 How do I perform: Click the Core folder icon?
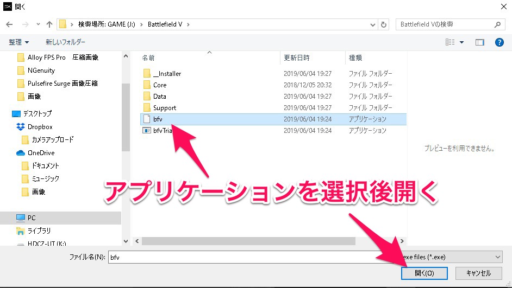[147, 85]
